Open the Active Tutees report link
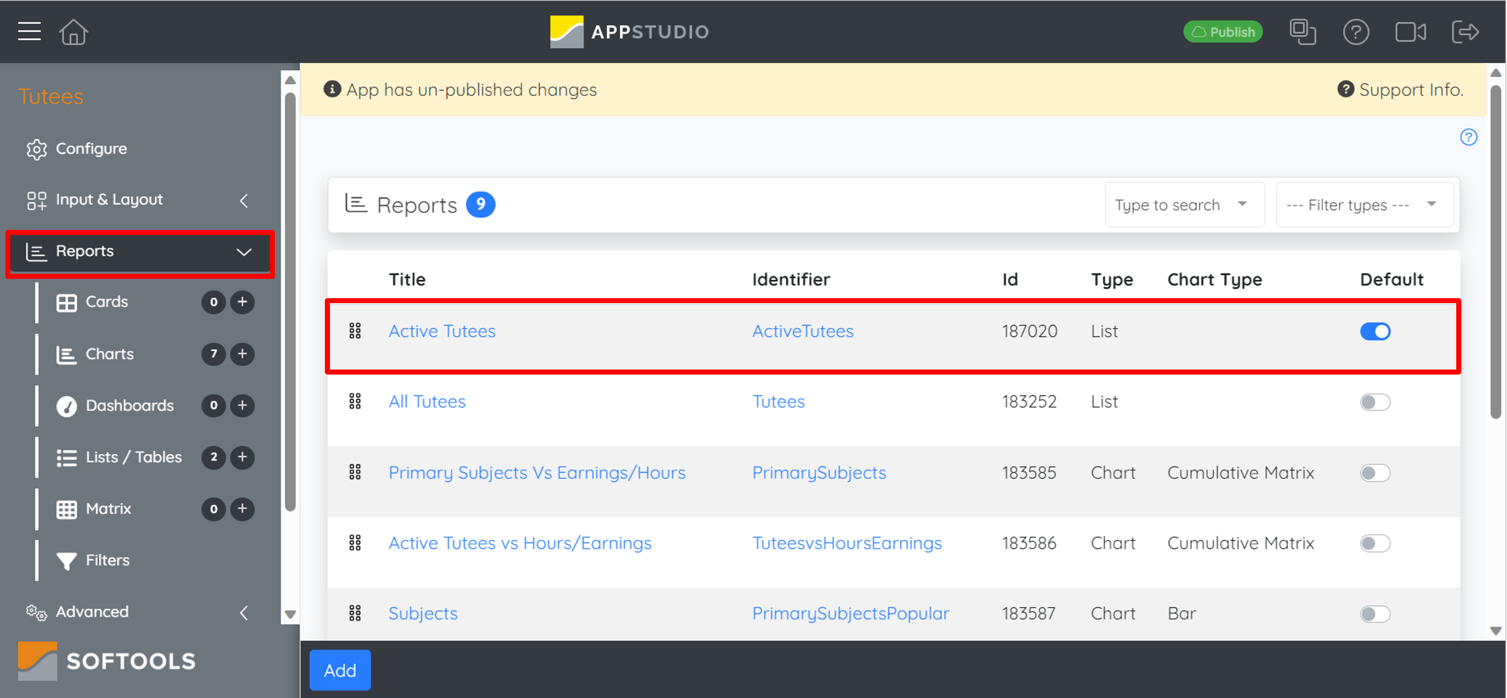This screenshot has width=1507, height=698. [x=442, y=331]
